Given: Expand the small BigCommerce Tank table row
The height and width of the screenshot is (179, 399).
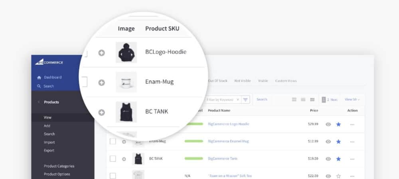Looking at the screenshot, I should 124,159.
